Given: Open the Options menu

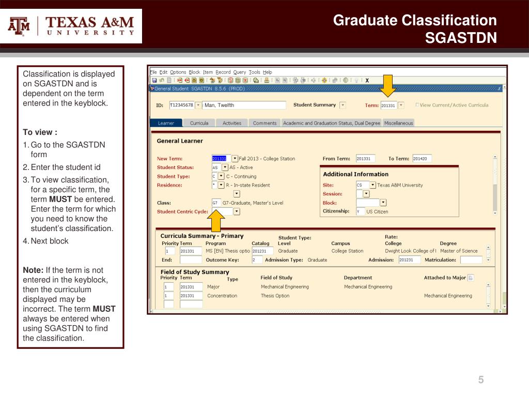Looking at the screenshot, I should point(178,72).
